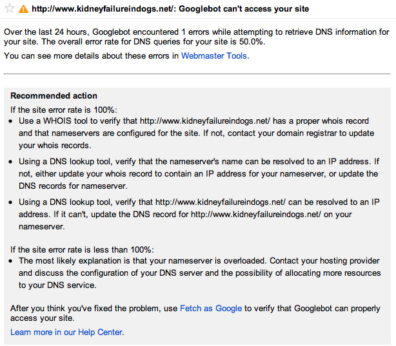Click the bullet point beside 'Use a WHOIS tool'
The width and height of the screenshot is (396, 346).
[x=10, y=121]
